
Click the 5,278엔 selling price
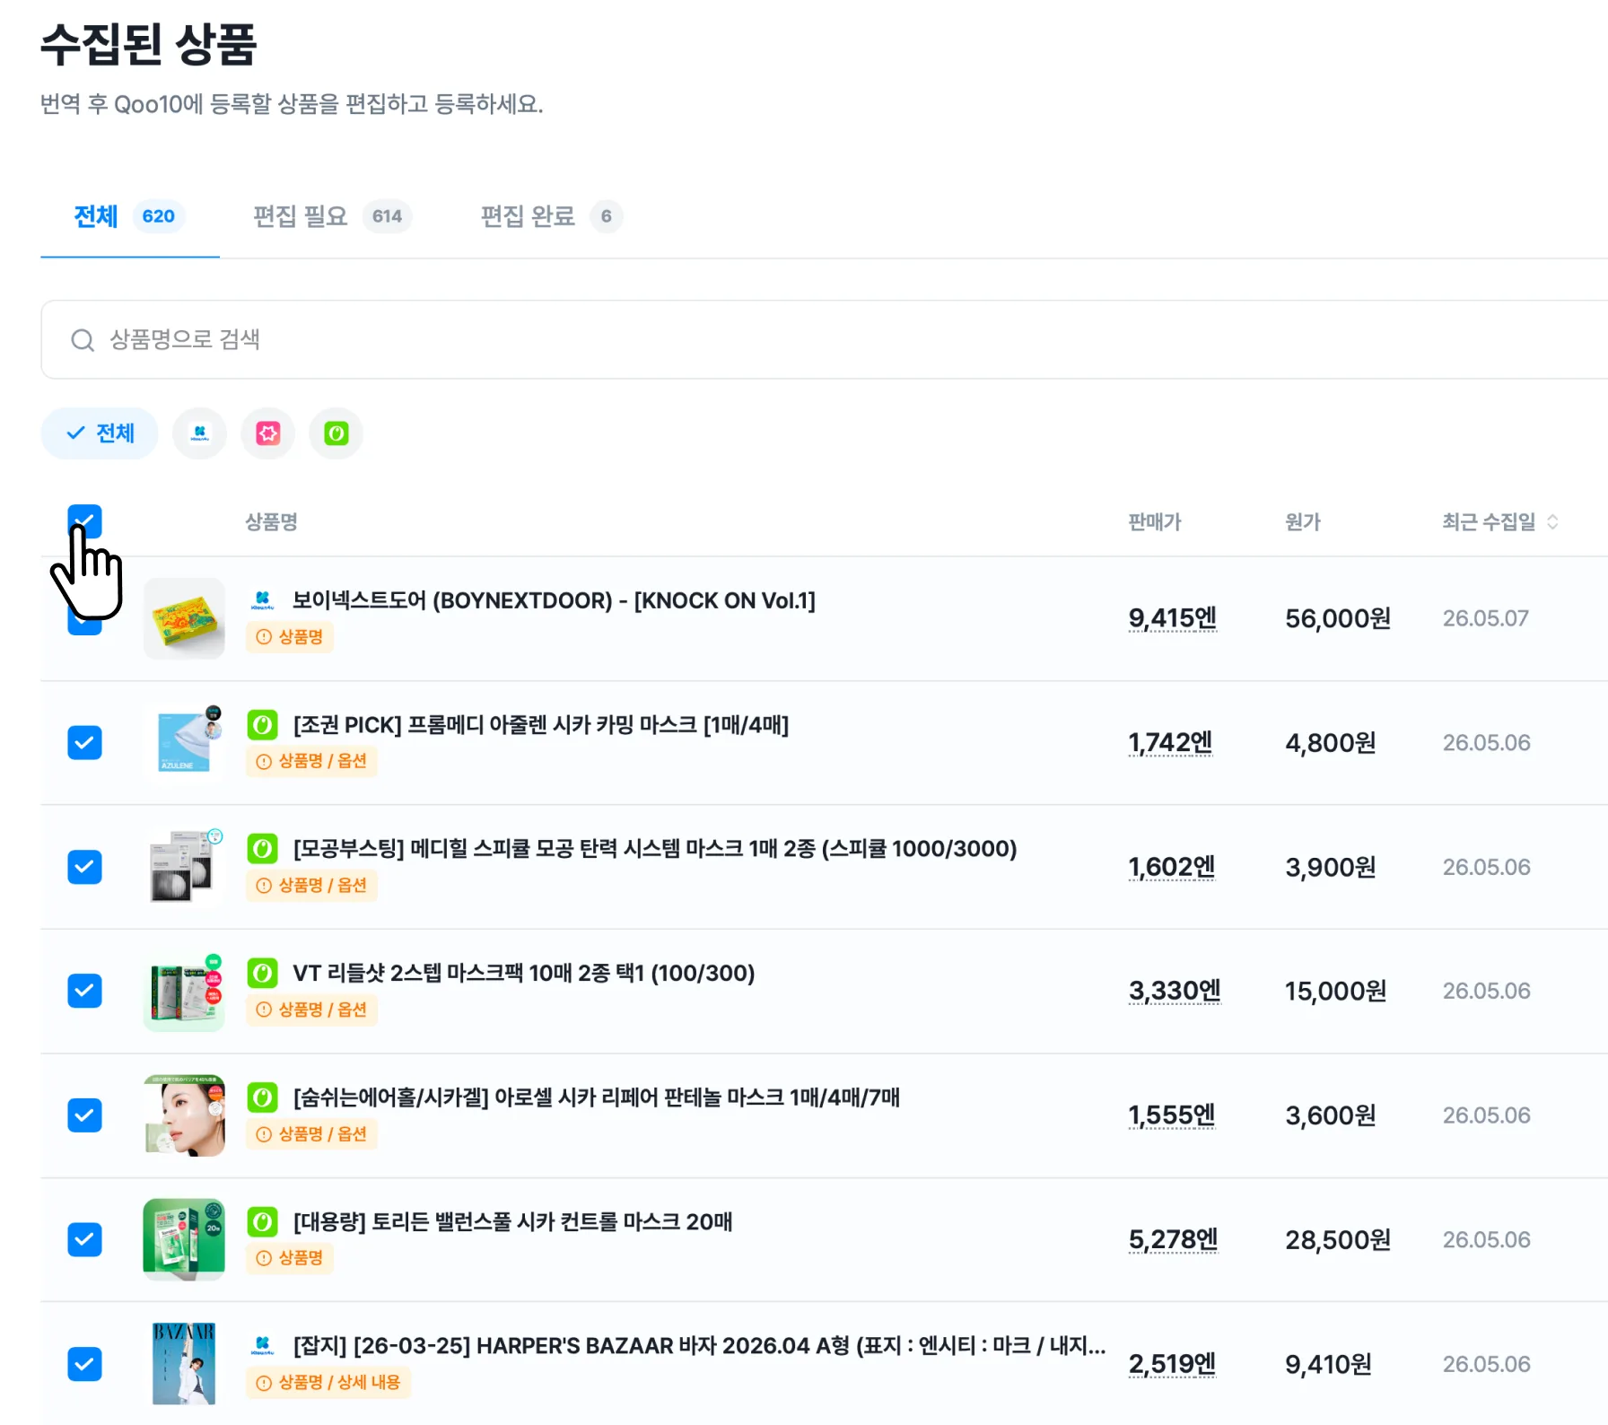point(1173,1239)
